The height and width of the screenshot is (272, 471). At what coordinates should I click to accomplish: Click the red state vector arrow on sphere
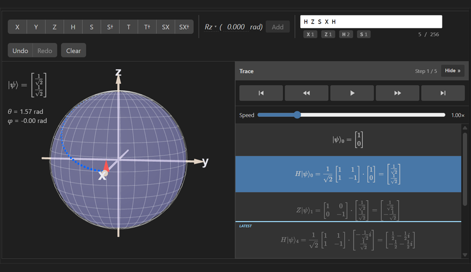106,167
